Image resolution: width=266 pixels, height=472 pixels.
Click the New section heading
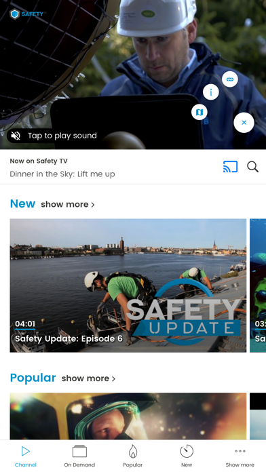point(22,204)
